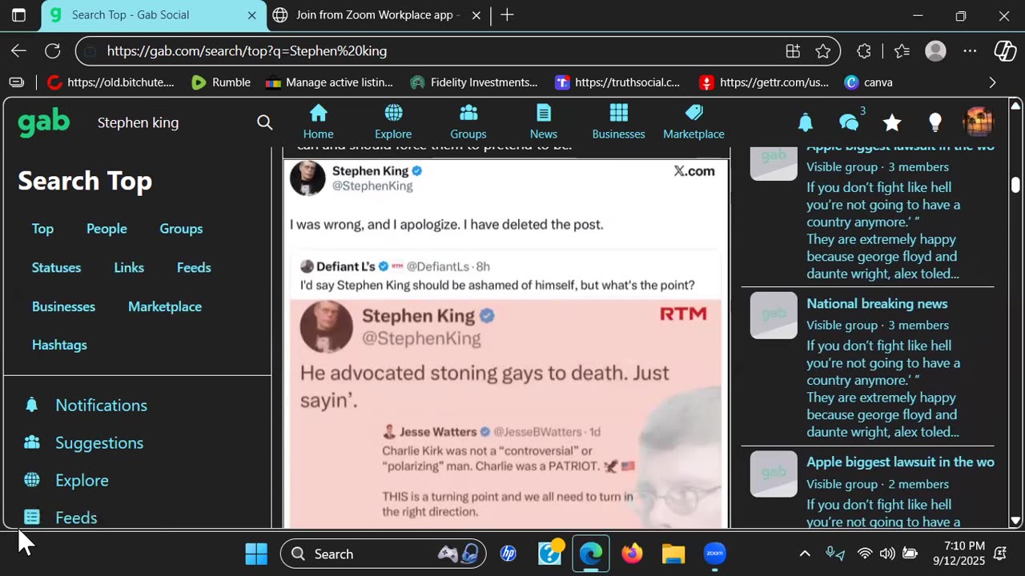Show hidden system tray icons
Image resolution: width=1025 pixels, height=576 pixels.
tap(805, 554)
